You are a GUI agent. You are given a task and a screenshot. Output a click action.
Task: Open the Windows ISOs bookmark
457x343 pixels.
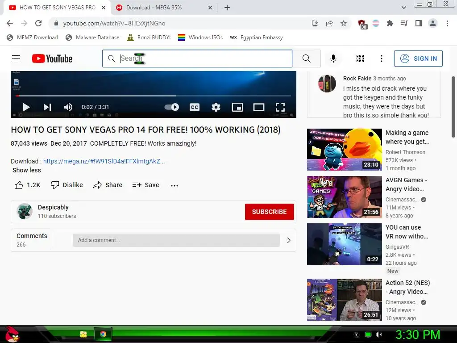pos(200,38)
